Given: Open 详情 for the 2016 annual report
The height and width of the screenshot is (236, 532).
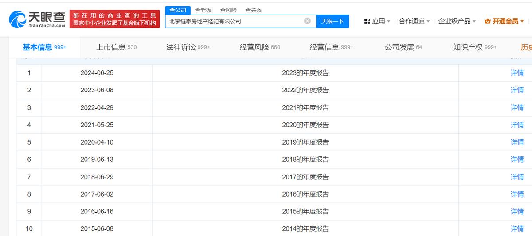Looking at the screenshot, I should point(517,194).
